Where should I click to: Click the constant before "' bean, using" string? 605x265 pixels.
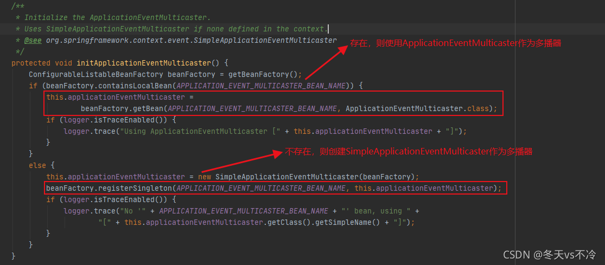click(244, 211)
